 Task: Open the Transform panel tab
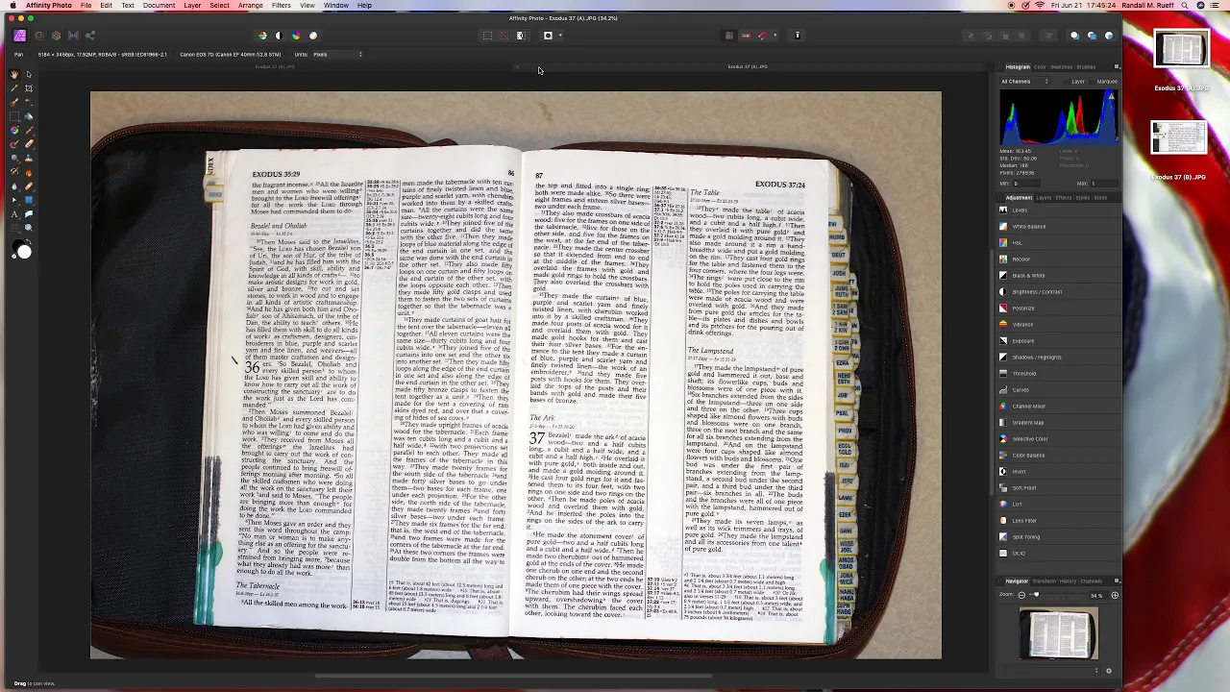(x=1045, y=581)
